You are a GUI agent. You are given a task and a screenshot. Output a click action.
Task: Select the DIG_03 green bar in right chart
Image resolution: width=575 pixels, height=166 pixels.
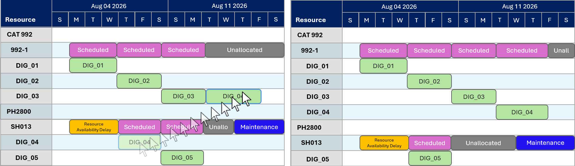[474, 97]
